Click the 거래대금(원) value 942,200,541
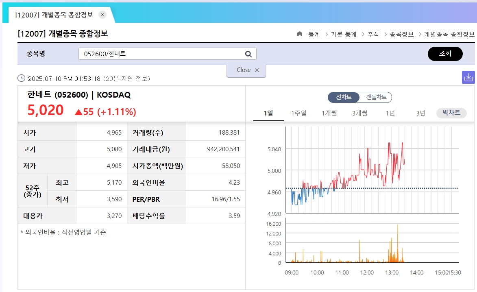The width and height of the screenshot is (477, 292). click(223, 149)
